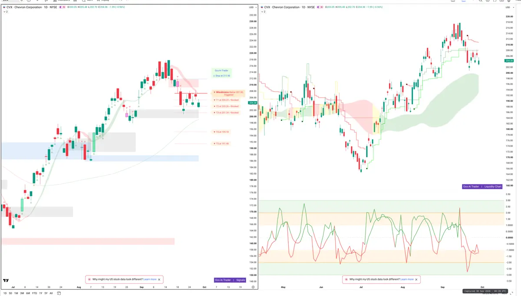Click CVX Chevron Corporation title on right chart
Image resolution: width=521 pixels, height=296 pixels.
[x=289, y=7]
